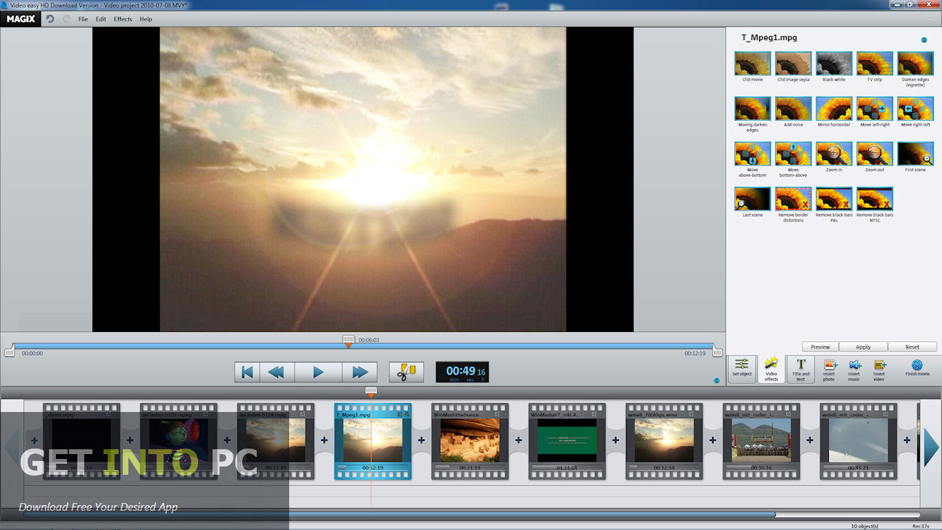The height and width of the screenshot is (530, 942).
Task: Open the Edit menu
Action: coord(101,19)
